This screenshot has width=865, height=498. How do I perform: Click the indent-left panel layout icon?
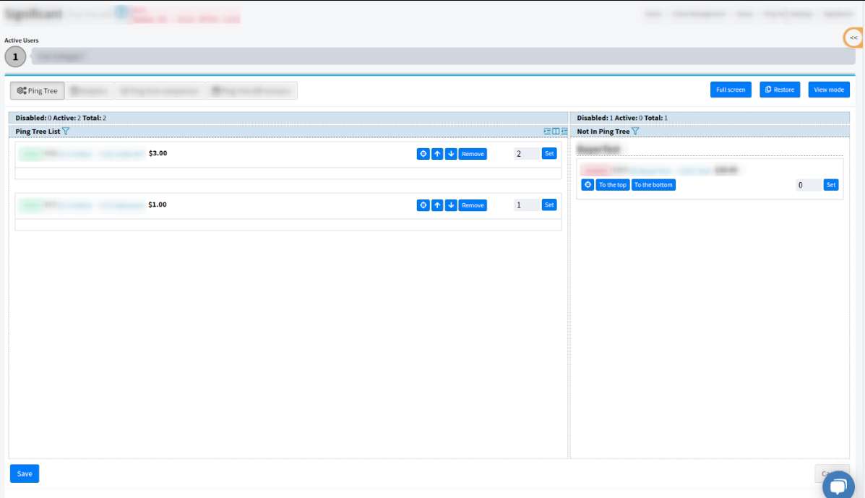coord(547,132)
